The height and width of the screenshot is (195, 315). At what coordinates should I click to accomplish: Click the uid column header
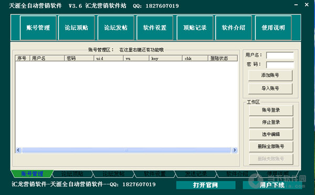(x=108, y=58)
